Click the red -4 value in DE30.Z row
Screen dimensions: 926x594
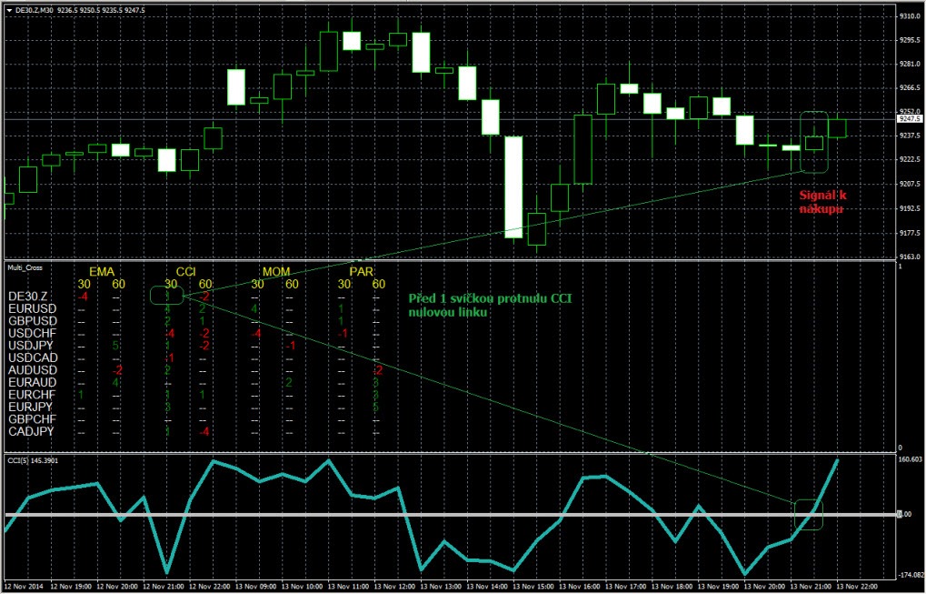pos(83,297)
